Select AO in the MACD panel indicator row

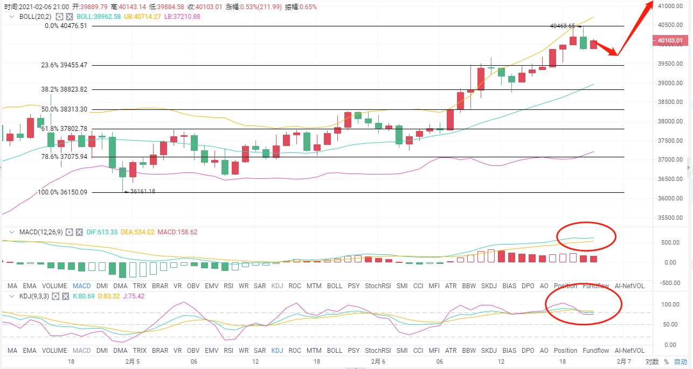click(544, 286)
